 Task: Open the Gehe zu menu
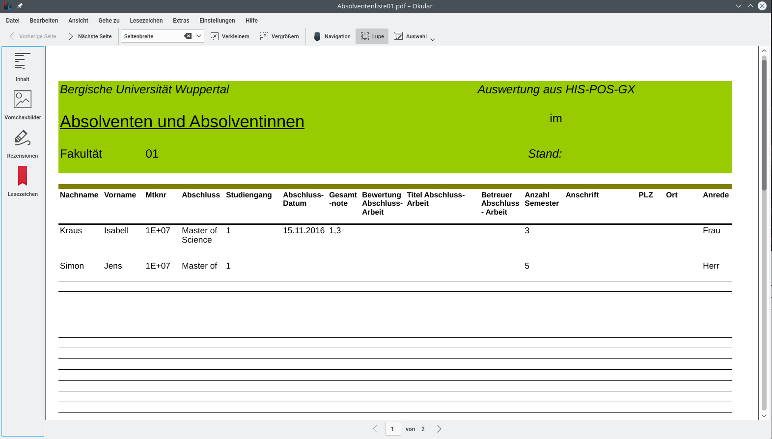pos(109,21)
